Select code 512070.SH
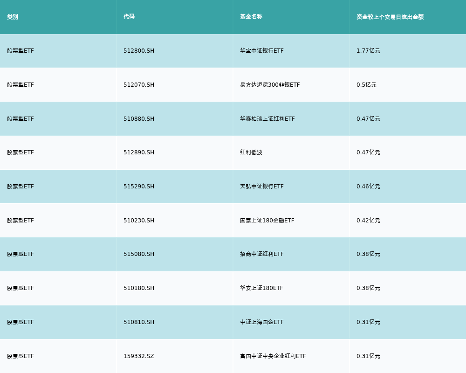 pyautogui.click(x=139, y=85)
